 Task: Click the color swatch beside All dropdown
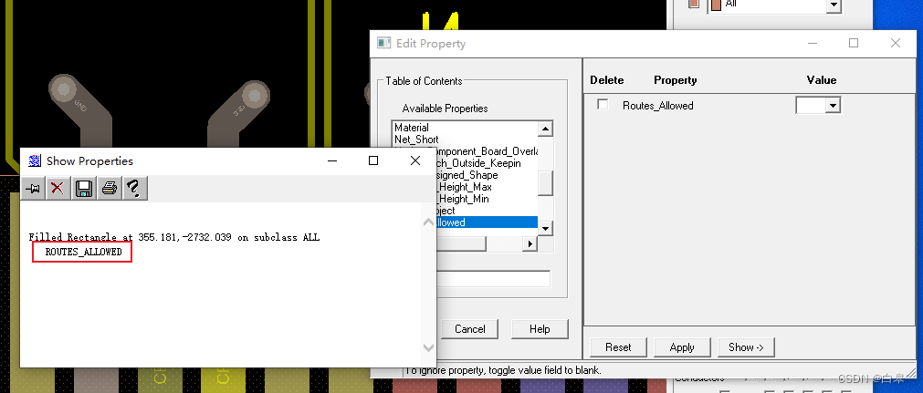[x=716, y=5]
